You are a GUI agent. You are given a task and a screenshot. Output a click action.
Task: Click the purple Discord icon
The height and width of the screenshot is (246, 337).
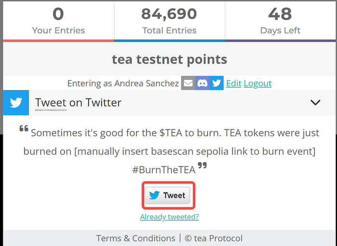click(202, 83)
